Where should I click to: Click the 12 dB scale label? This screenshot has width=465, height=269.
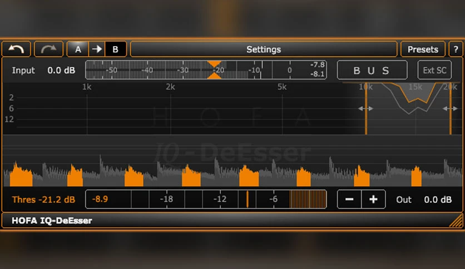click(9, 119)
